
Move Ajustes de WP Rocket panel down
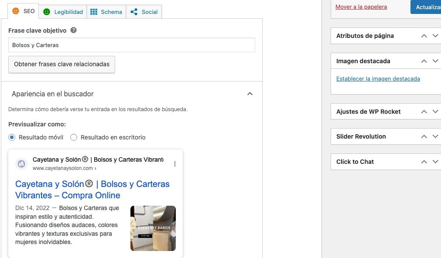(435, 112)
